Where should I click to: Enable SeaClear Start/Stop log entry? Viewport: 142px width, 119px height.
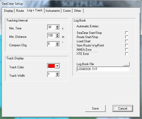tap(127, 33)
